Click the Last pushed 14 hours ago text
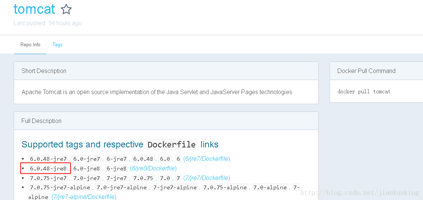This screenshot has height=200, width=423. pyautogui.click(x=47, y=23)
